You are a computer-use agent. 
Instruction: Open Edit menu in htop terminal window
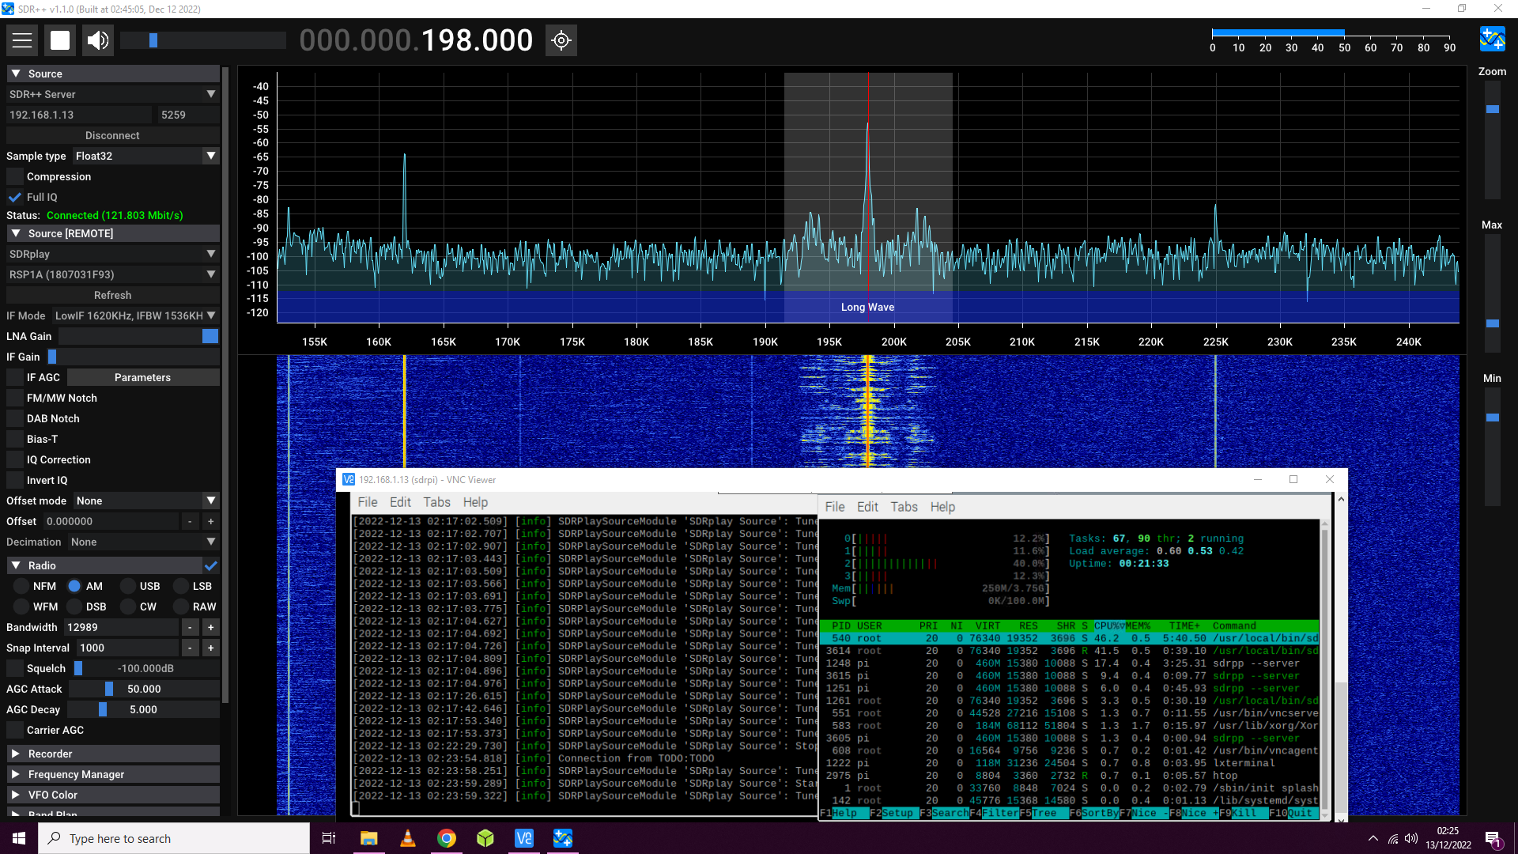pyautogui.click(x=867, y=507)
